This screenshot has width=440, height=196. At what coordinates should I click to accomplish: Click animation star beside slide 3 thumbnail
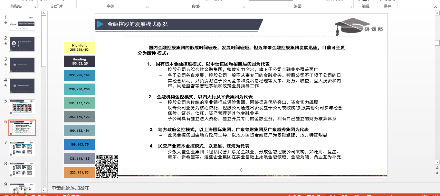(5, 65)
